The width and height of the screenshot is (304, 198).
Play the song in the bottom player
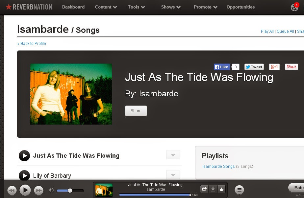tap(25, 190)
